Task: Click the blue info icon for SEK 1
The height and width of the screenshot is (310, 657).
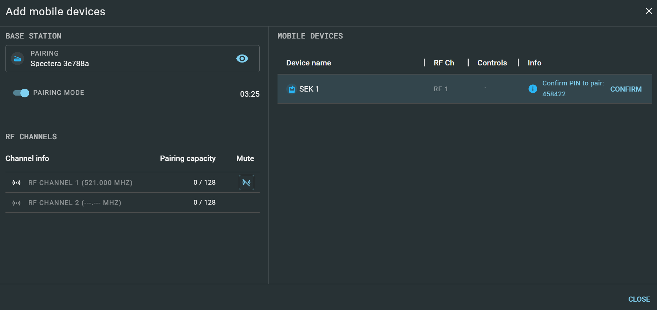Action: (532, 89)
